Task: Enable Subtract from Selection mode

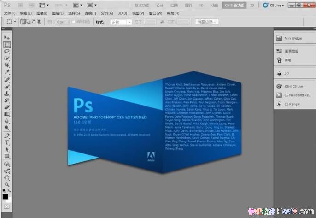Action: (x=34, y=22)
